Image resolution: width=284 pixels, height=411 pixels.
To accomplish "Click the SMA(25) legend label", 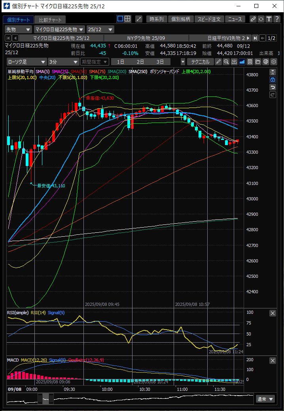I will 60,71.
